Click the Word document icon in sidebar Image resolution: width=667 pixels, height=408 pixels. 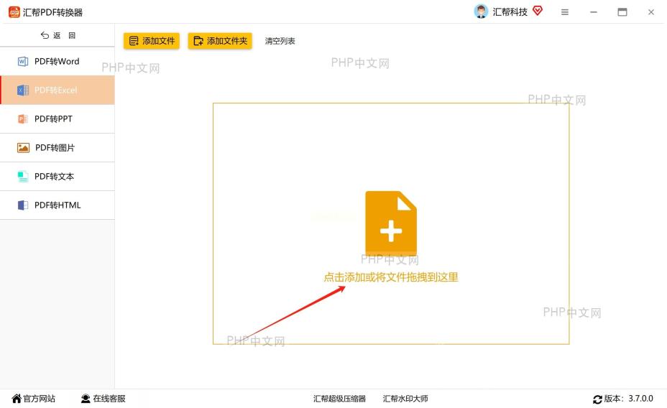click(x=22, y=62)
